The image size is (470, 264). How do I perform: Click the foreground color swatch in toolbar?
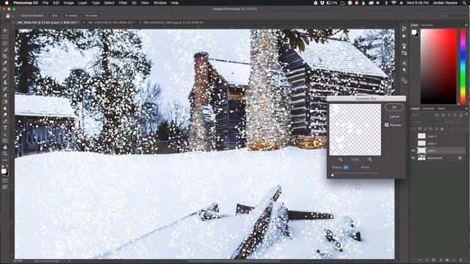click(x=4, y=171)
